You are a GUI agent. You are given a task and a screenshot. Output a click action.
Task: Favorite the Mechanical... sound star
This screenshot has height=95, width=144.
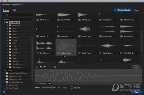(x=136, y=20)
